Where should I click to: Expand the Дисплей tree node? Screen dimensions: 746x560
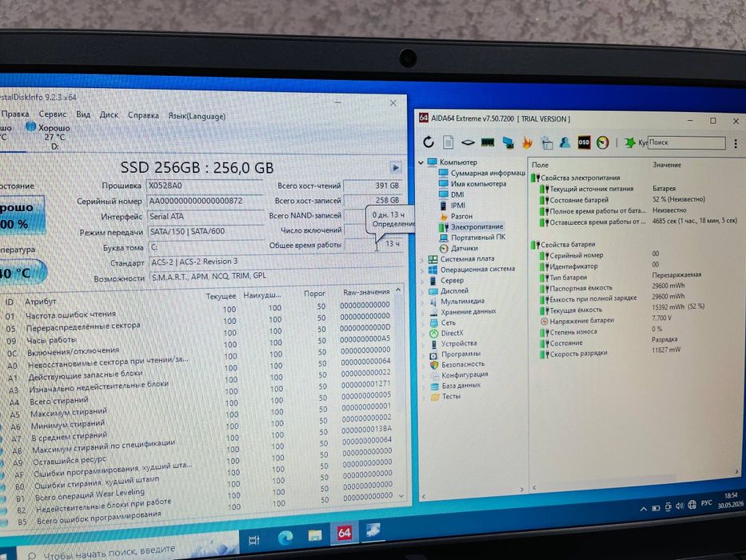(x=422, y=291)
